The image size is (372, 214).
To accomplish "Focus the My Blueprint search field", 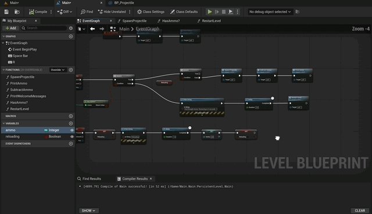I will [x=44, y=28].
